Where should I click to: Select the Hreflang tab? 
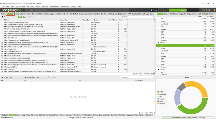[x=111, y=14]
